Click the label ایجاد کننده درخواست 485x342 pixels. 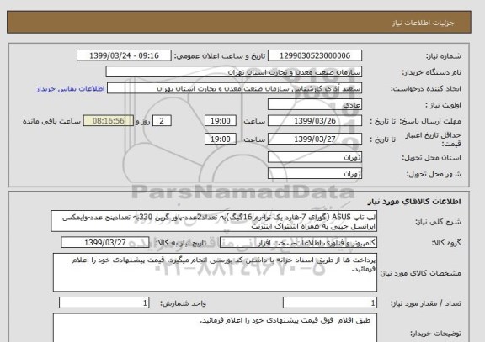tap(426, 89)
